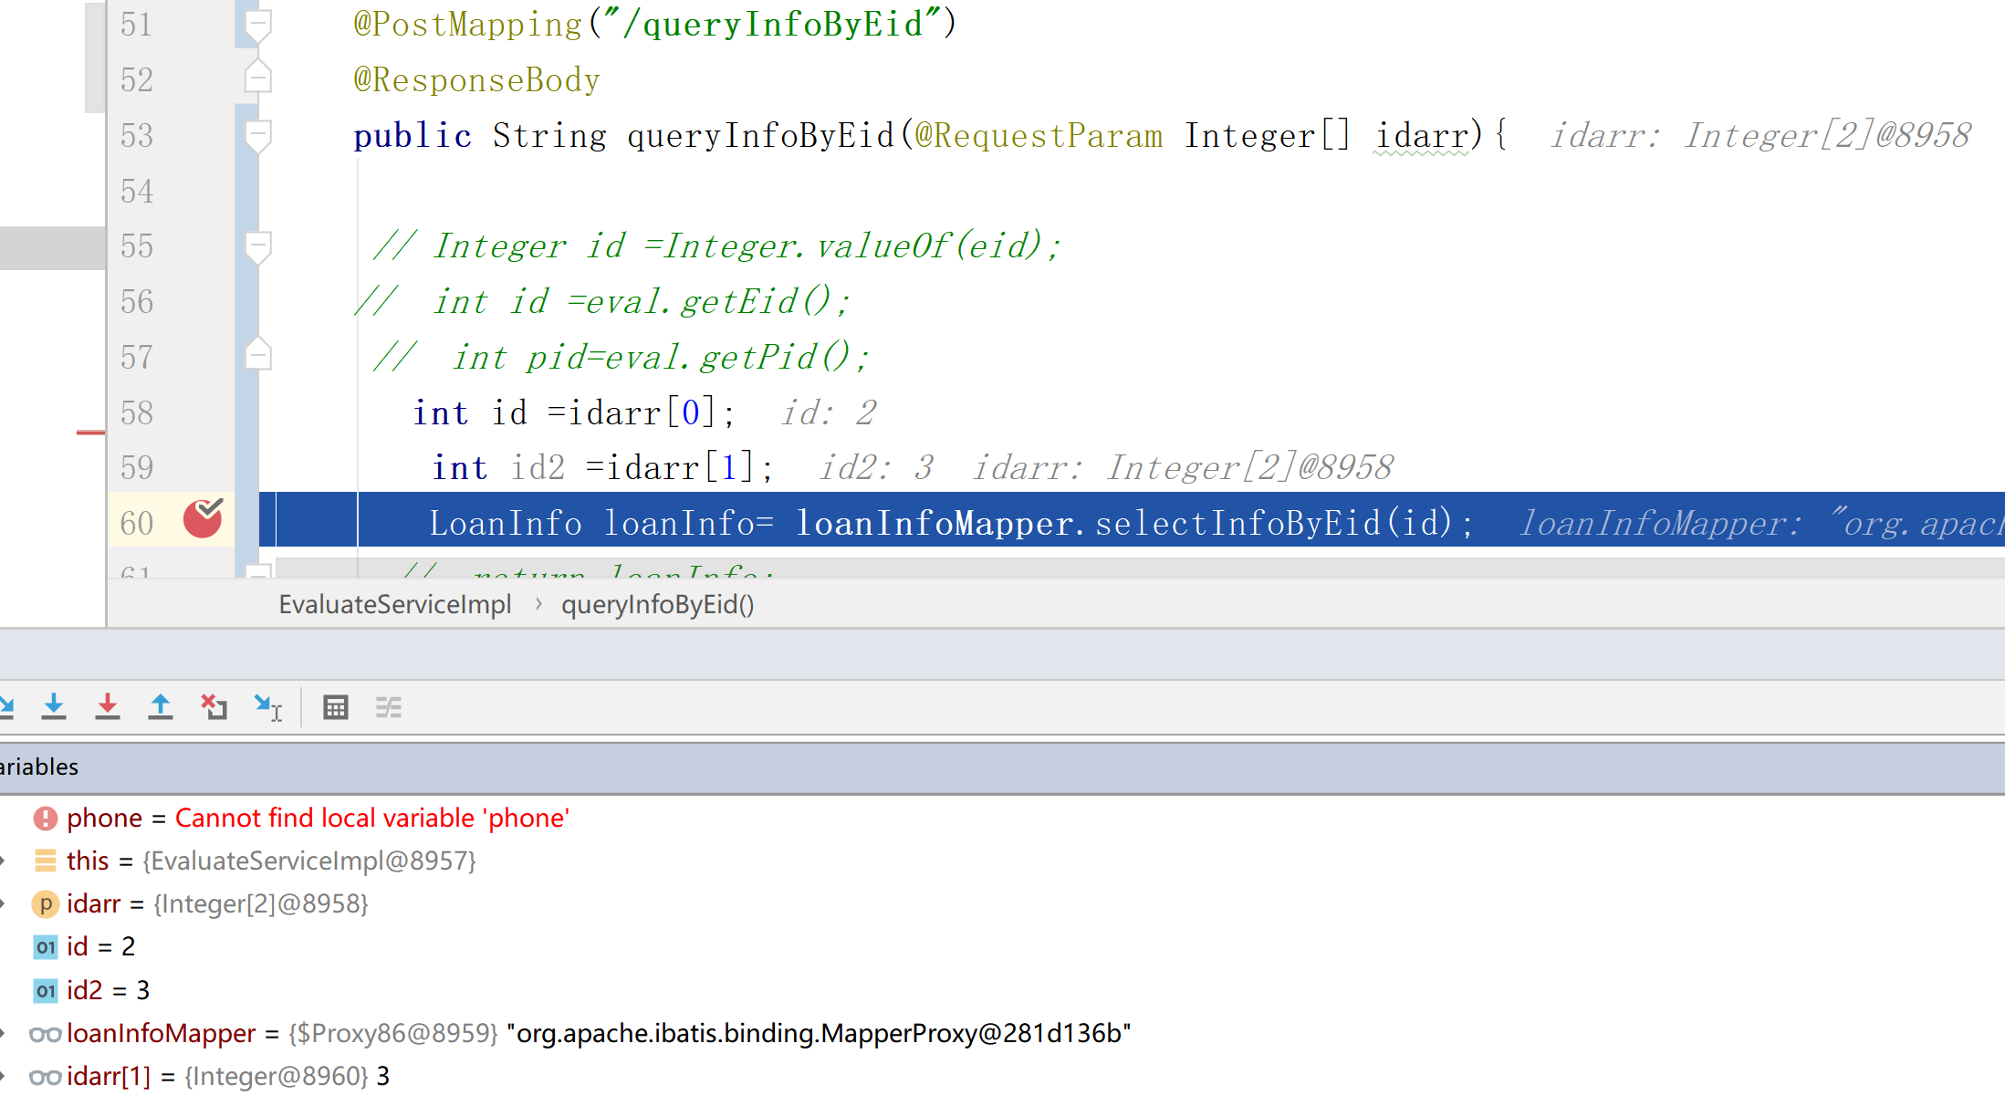This screenshot has width=2005, height=1106.
Task: Open the Evaluate Expression calculator icon
Action: click(336, 707)
